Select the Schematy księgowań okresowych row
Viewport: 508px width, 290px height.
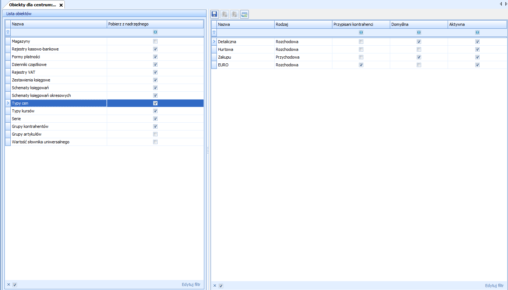104,95
